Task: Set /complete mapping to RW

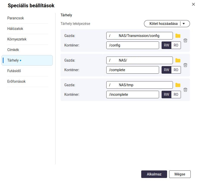Action: (166, 70)
